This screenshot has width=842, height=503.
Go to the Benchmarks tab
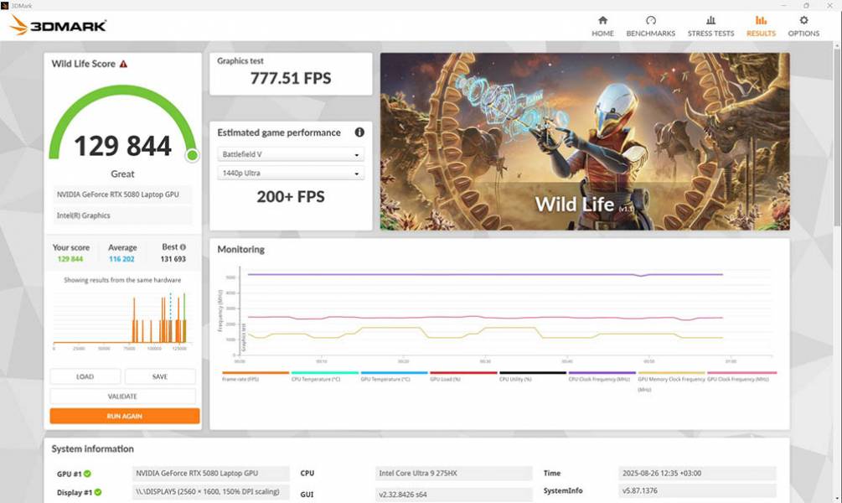(650, 26)
